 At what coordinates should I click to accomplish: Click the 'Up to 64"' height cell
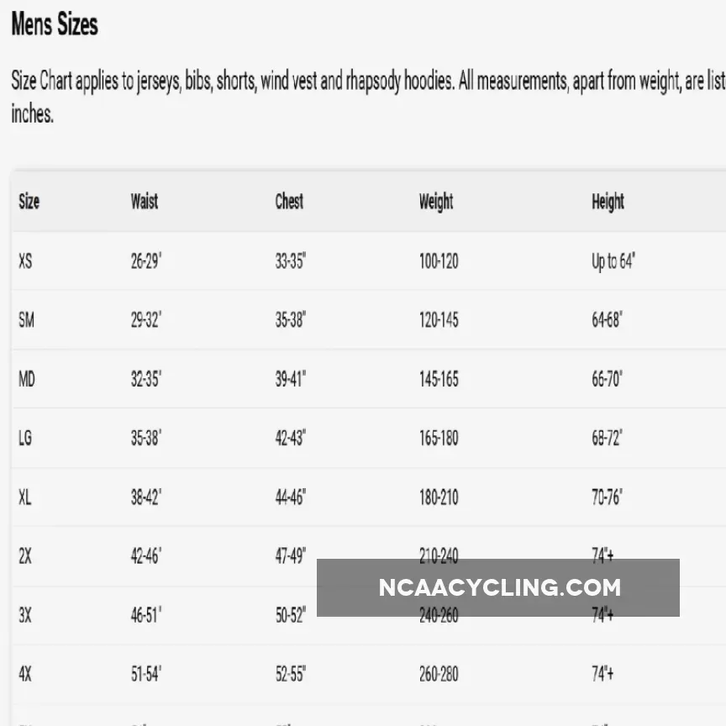tap(613, 261)
